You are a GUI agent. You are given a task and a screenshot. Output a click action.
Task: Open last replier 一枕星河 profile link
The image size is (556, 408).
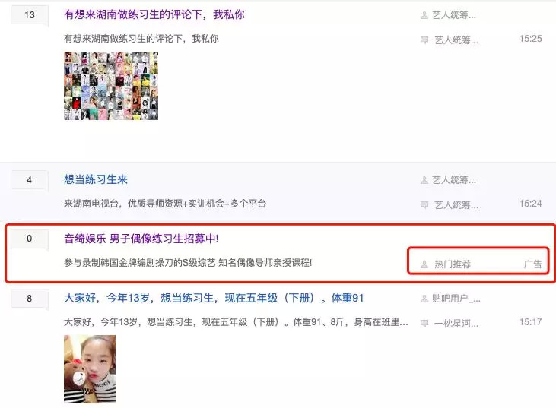tap(456, 323)
